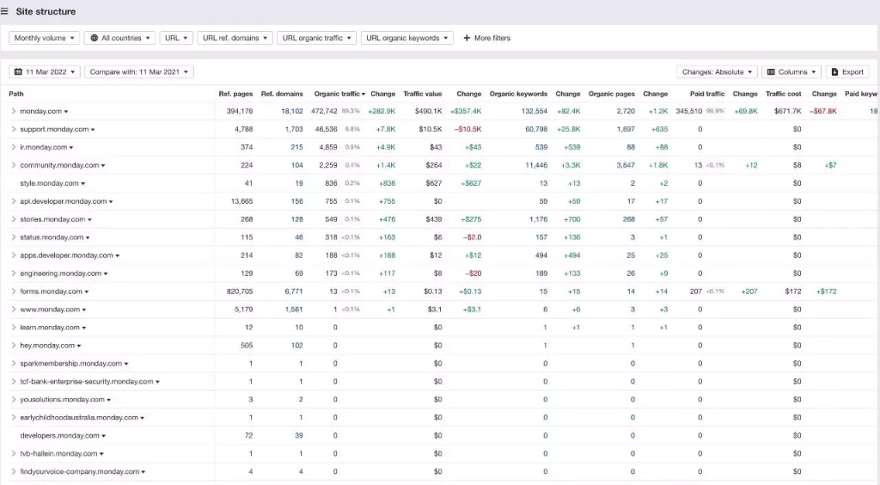Open earlychildhoodaustralia.monday.com path link

coord(79,418)
